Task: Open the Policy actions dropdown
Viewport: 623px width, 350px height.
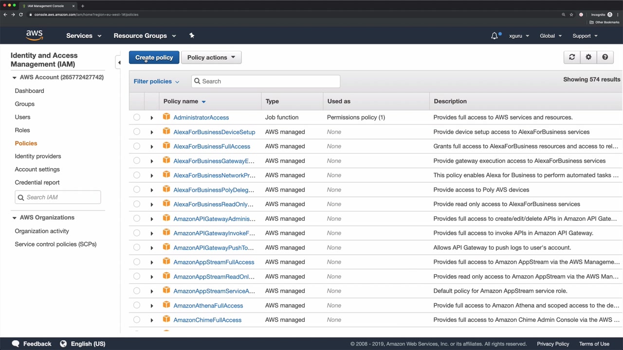Action: (211, 57)
